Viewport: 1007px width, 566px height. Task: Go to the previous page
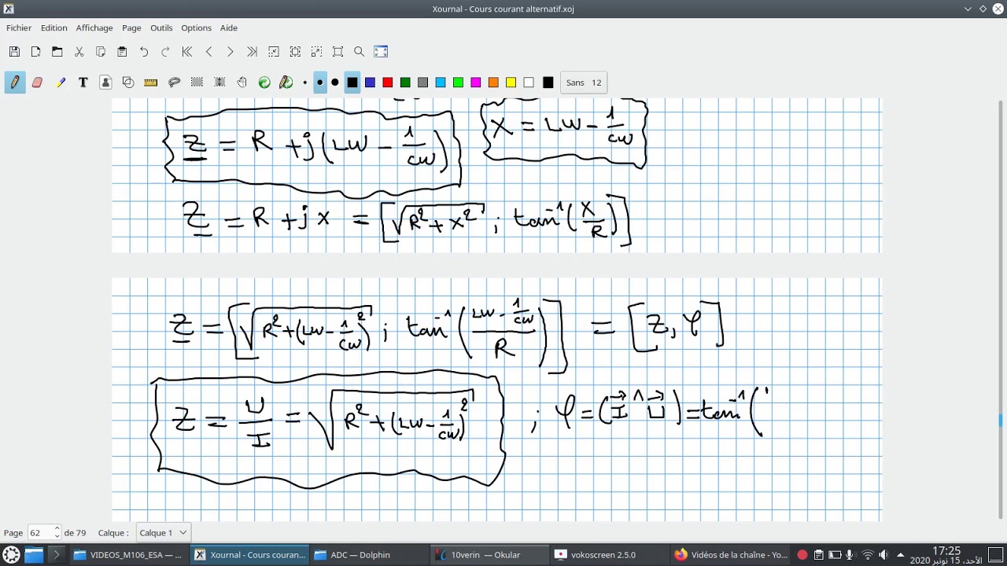tap(208, 52)
